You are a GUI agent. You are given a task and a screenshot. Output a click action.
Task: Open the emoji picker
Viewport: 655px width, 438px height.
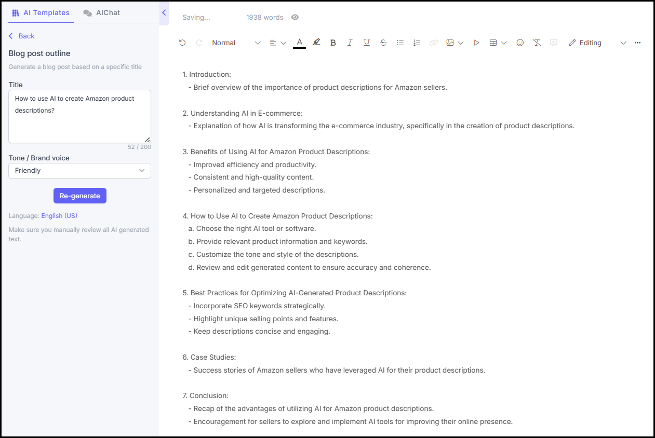pos(520,43)
